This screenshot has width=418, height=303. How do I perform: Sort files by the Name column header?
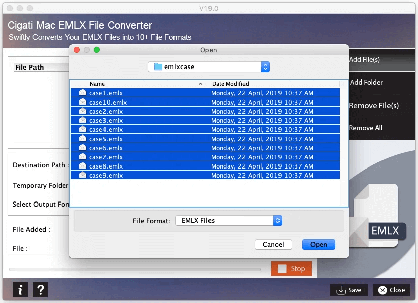coord(137,84)
